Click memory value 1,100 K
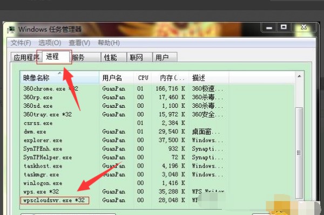 click(173, 106)
